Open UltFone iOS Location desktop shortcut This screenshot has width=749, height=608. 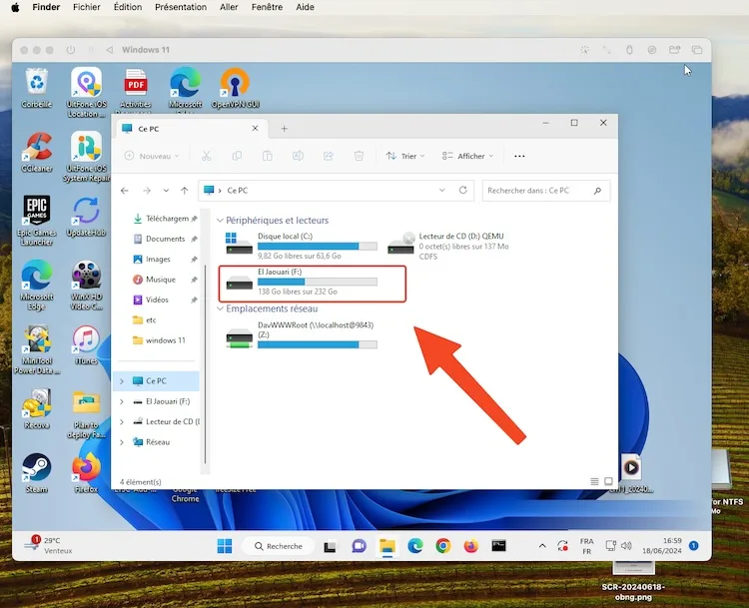[87, 92]
